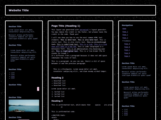Screen dimensions: 161x120
Task: Click the blockquote starting 'This is a blockquote'
Action: point(80,70)
